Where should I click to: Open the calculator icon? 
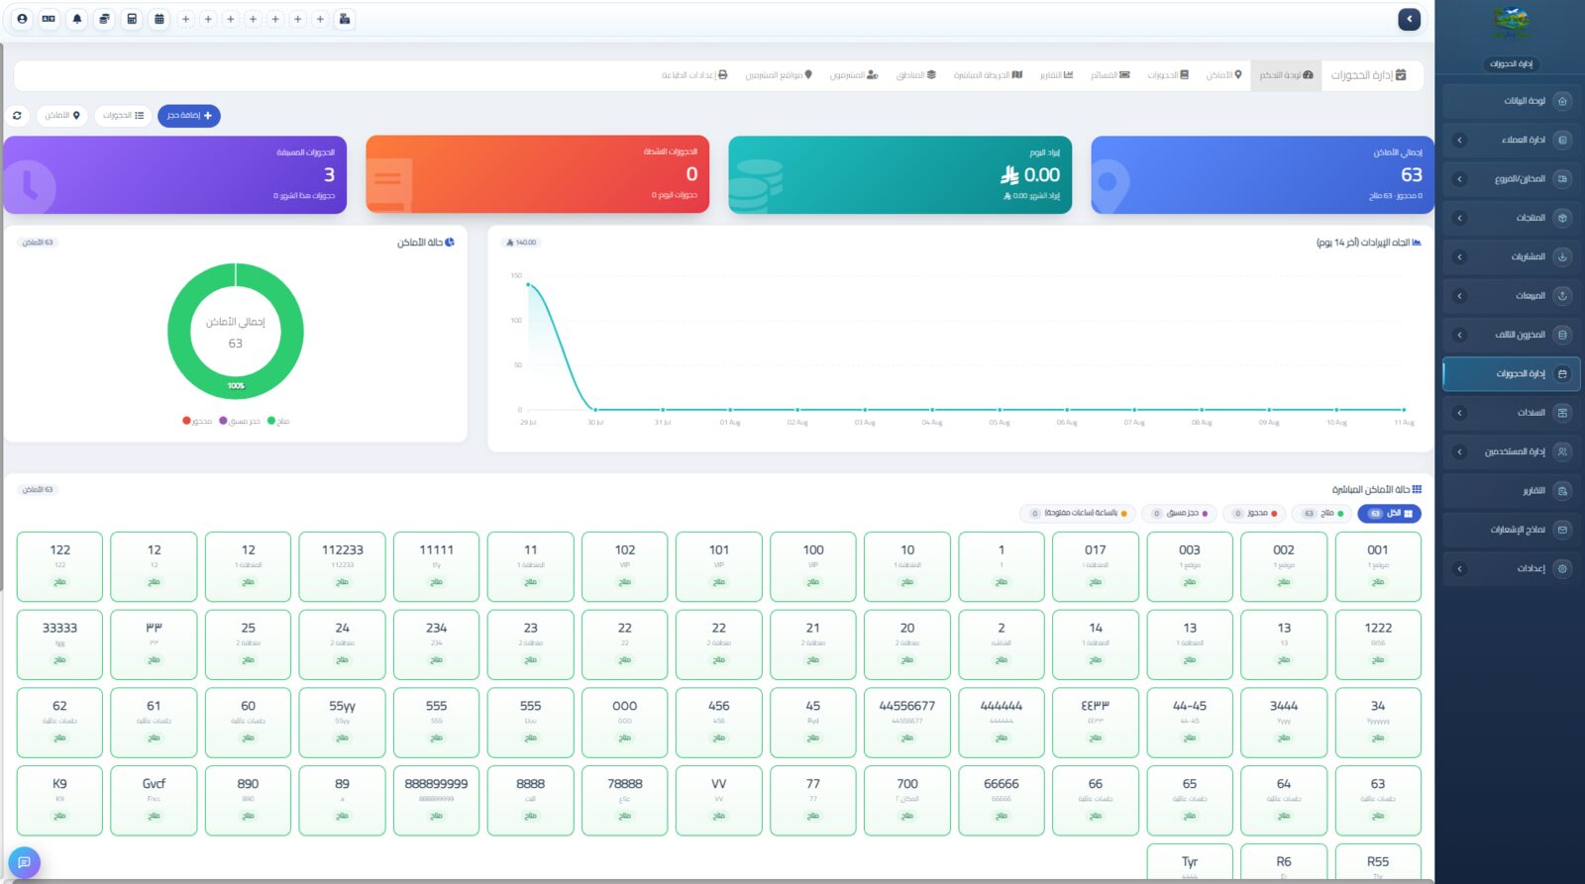(x=132, y=19)
